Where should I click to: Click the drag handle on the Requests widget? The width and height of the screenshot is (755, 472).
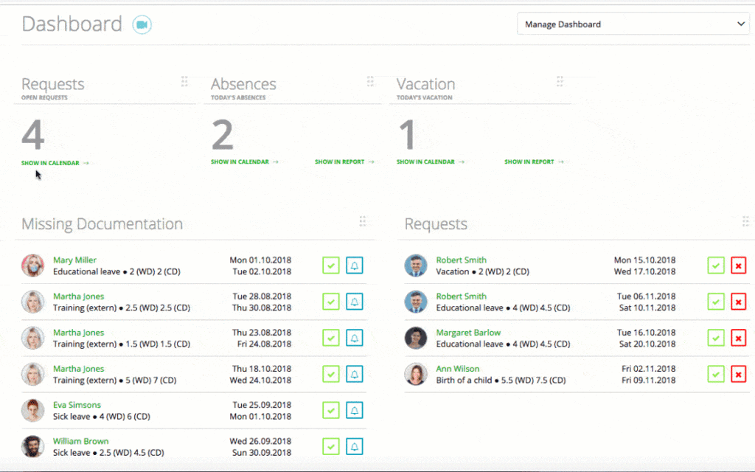coord(184,81)
